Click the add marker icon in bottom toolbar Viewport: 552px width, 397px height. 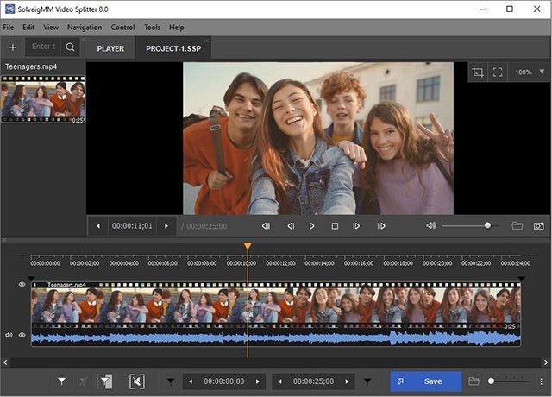point(62,381)
